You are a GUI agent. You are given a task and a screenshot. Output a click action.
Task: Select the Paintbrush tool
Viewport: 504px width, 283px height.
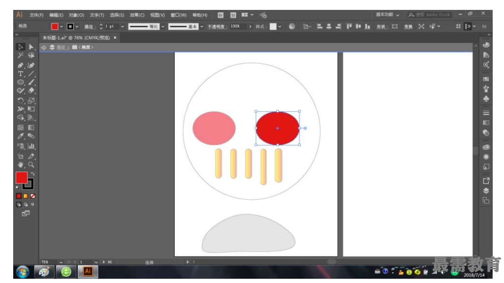tap(31, 82)
